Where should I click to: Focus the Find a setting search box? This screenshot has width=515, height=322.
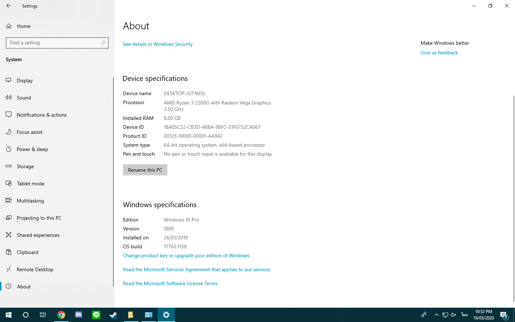[57, 43]
